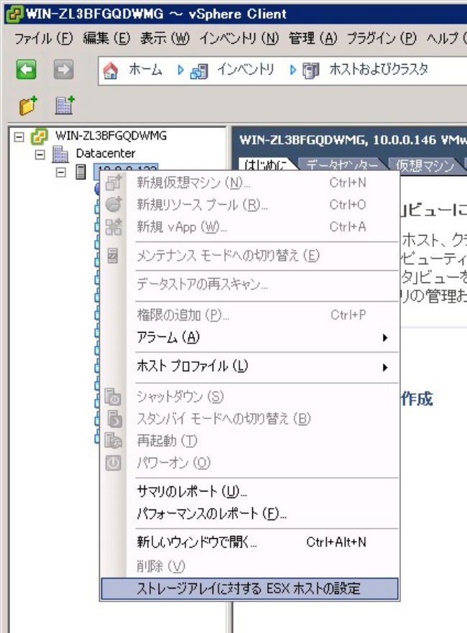
Task: Select 再起動 (T) menu entry
Action: 249,441
